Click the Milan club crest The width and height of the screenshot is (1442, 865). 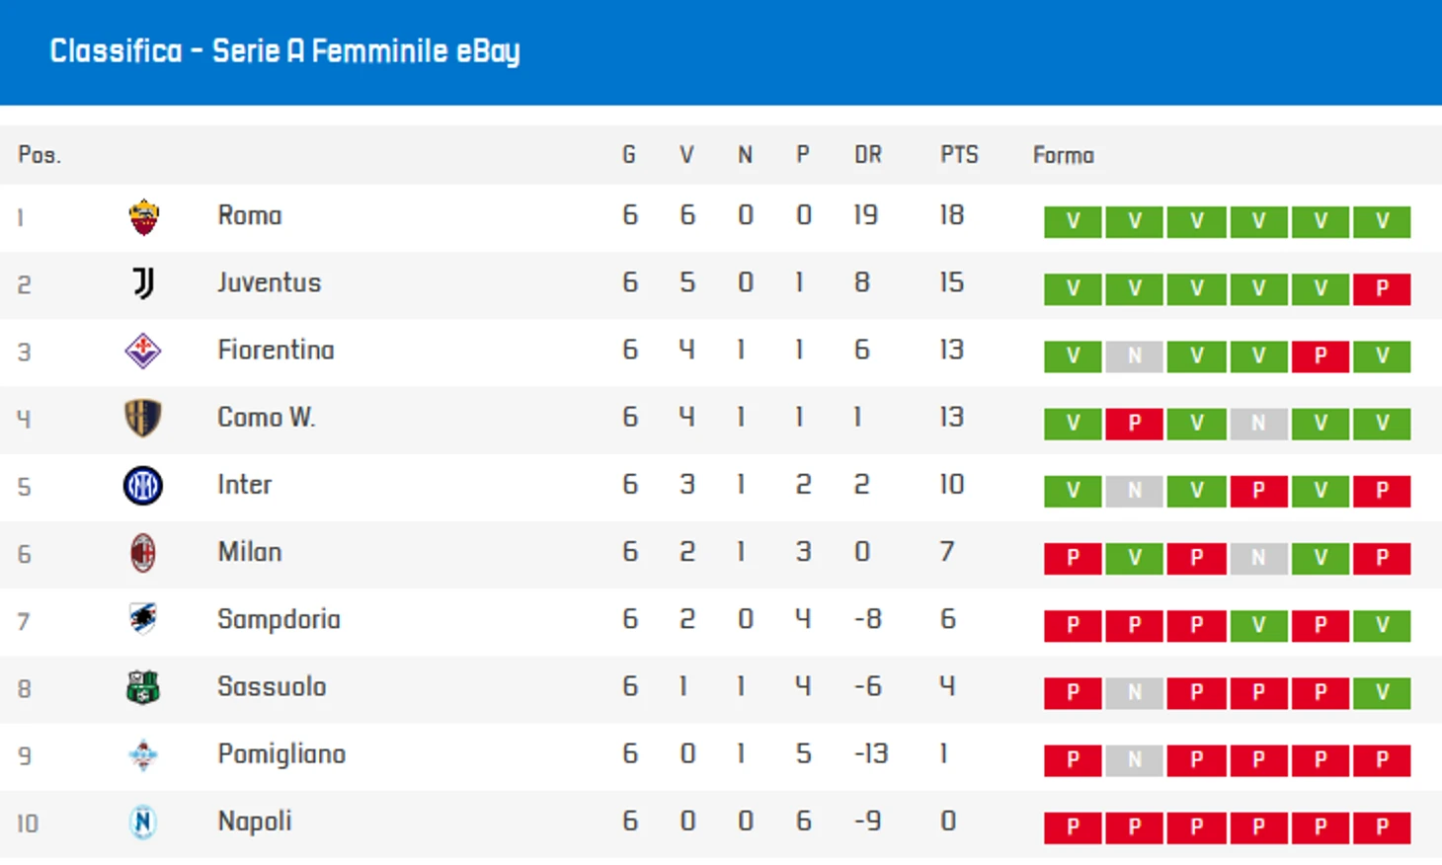point(143,553)
